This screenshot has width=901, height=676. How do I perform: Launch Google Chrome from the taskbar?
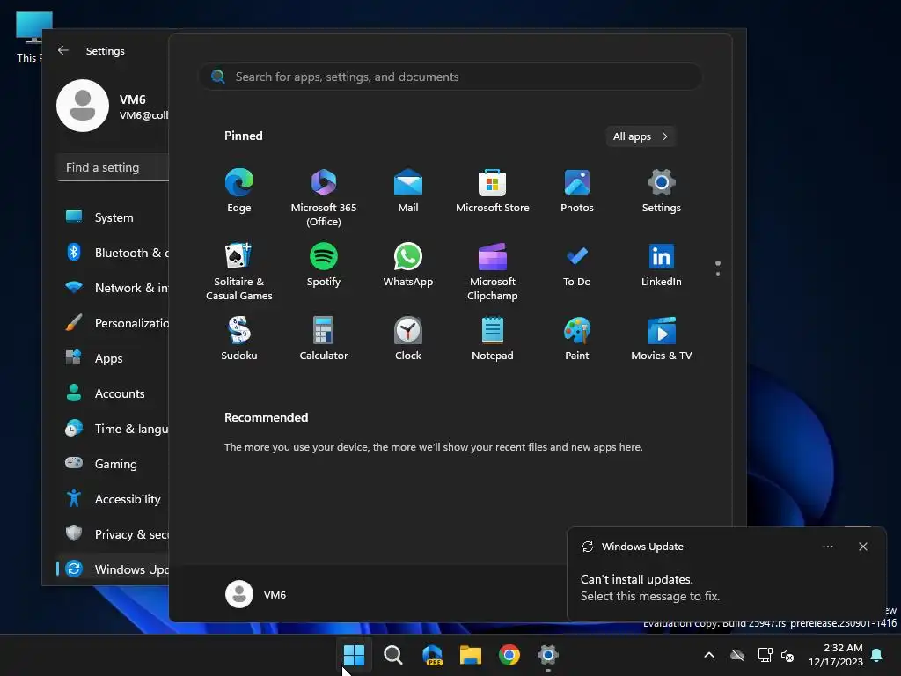pos(509,655)
